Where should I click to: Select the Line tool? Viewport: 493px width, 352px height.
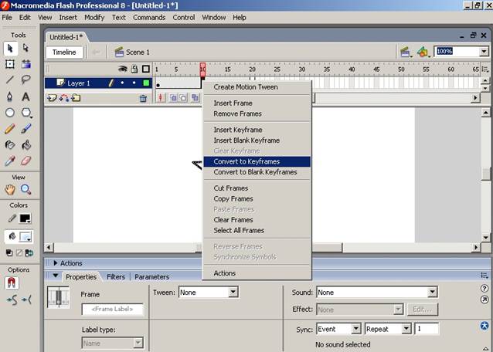click(10, 80)
